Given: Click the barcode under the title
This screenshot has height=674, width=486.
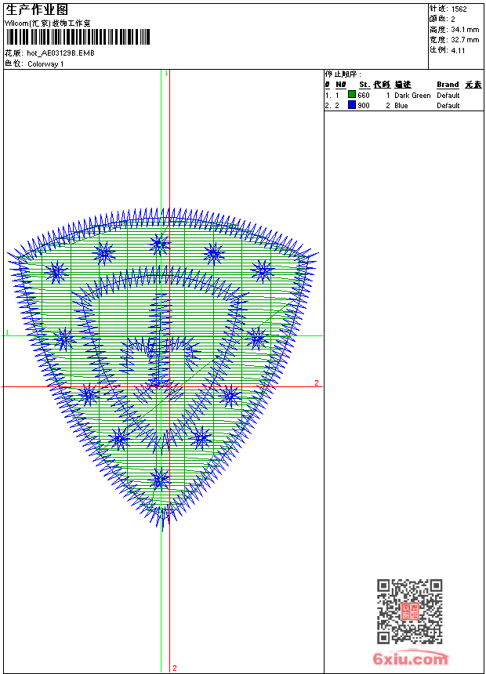Looking at the screenshot, I should [78, 38].
